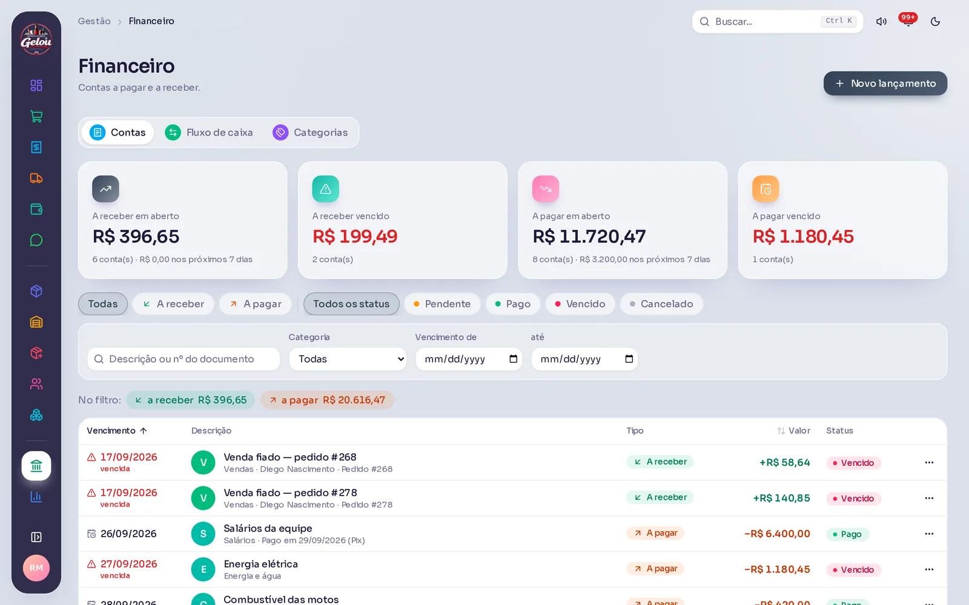
Task: Open the bar chart reports sidebar icon
Action: [x=36, y=497]
